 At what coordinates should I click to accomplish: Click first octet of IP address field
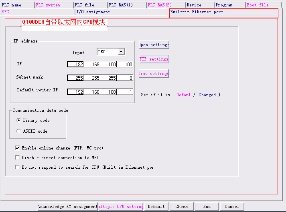(76, 64)
